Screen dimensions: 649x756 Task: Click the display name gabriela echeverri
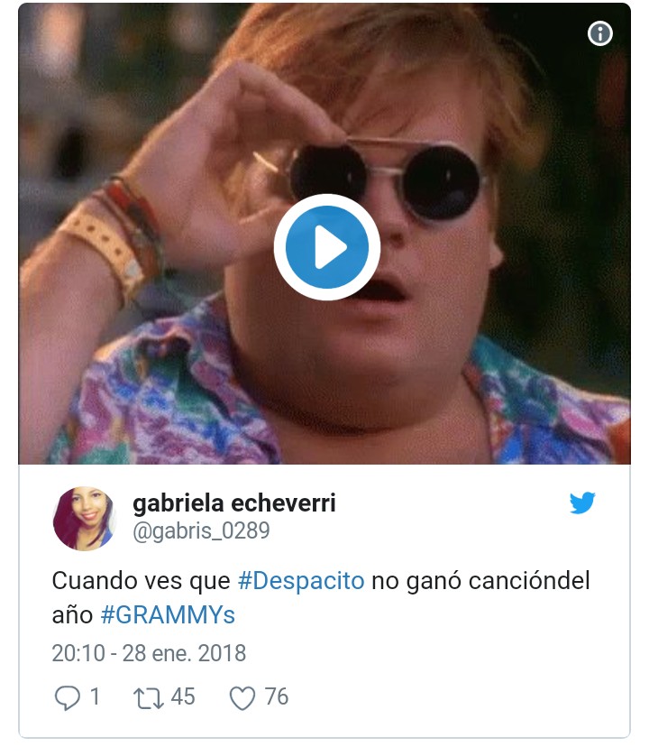(234, 503)
